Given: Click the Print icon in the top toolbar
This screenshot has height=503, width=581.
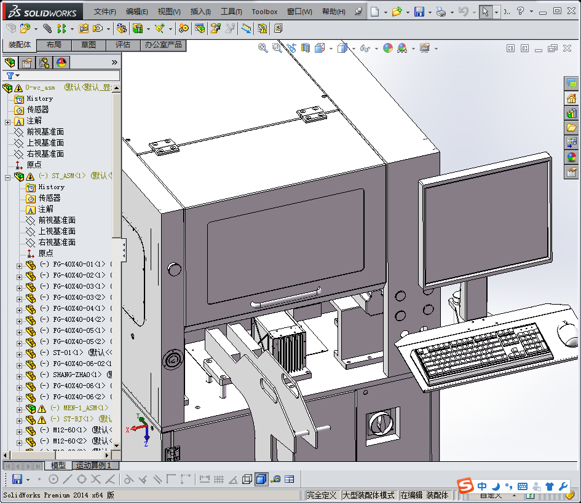Looking at the screenshot, I should (441, 12).
